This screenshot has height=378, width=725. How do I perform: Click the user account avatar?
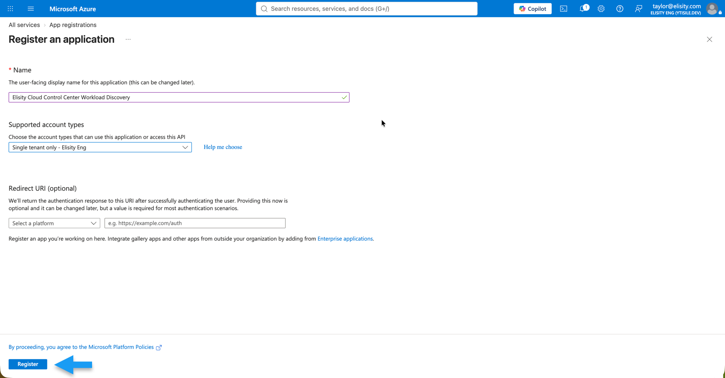[712, 9]
